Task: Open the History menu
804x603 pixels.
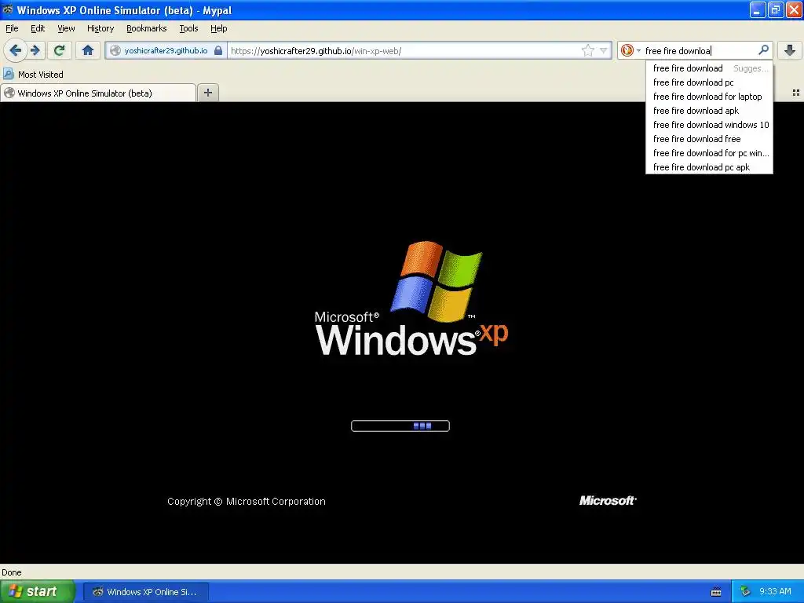Action: point(100,28)
